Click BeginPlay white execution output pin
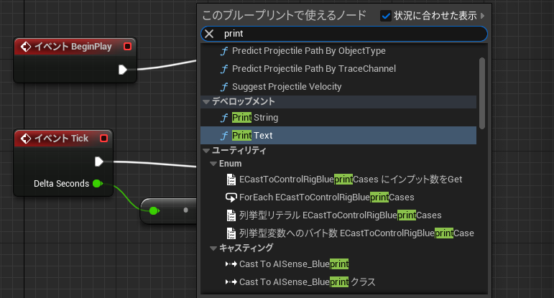 click(123, 70)
